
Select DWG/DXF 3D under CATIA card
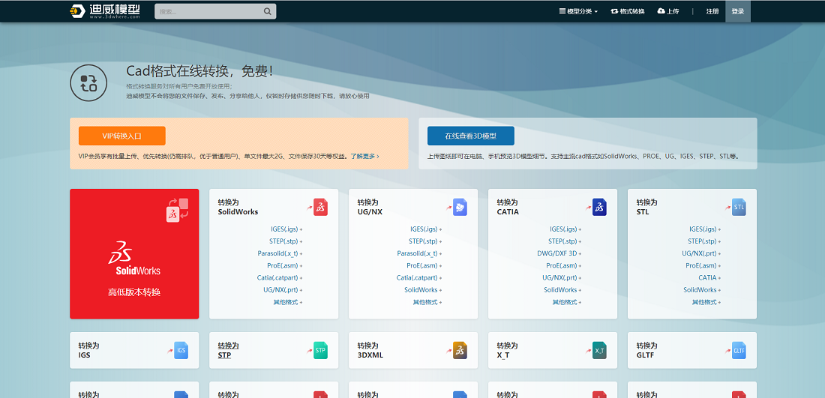click(x=559, y=253)
